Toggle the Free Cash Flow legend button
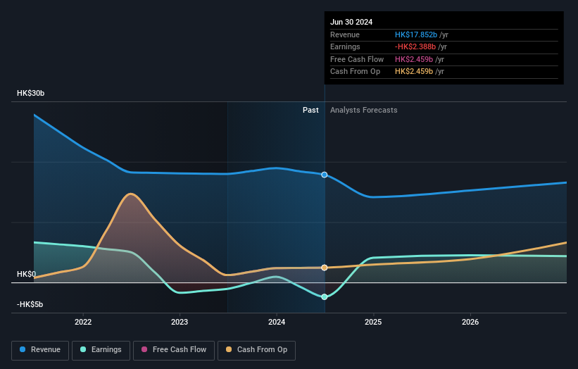This screenshot has width=578, height=369. coord(174,350)
